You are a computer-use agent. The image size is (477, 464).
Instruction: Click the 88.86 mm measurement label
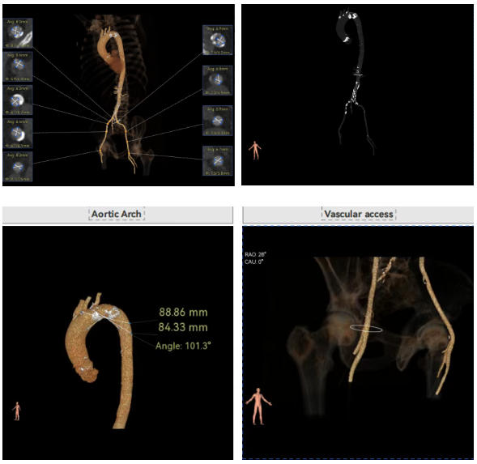coord(183,313)
